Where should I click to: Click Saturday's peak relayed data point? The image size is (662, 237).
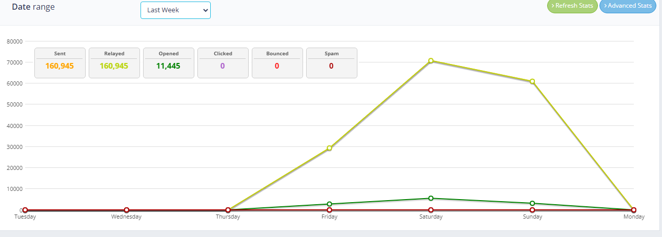(431, 61)
